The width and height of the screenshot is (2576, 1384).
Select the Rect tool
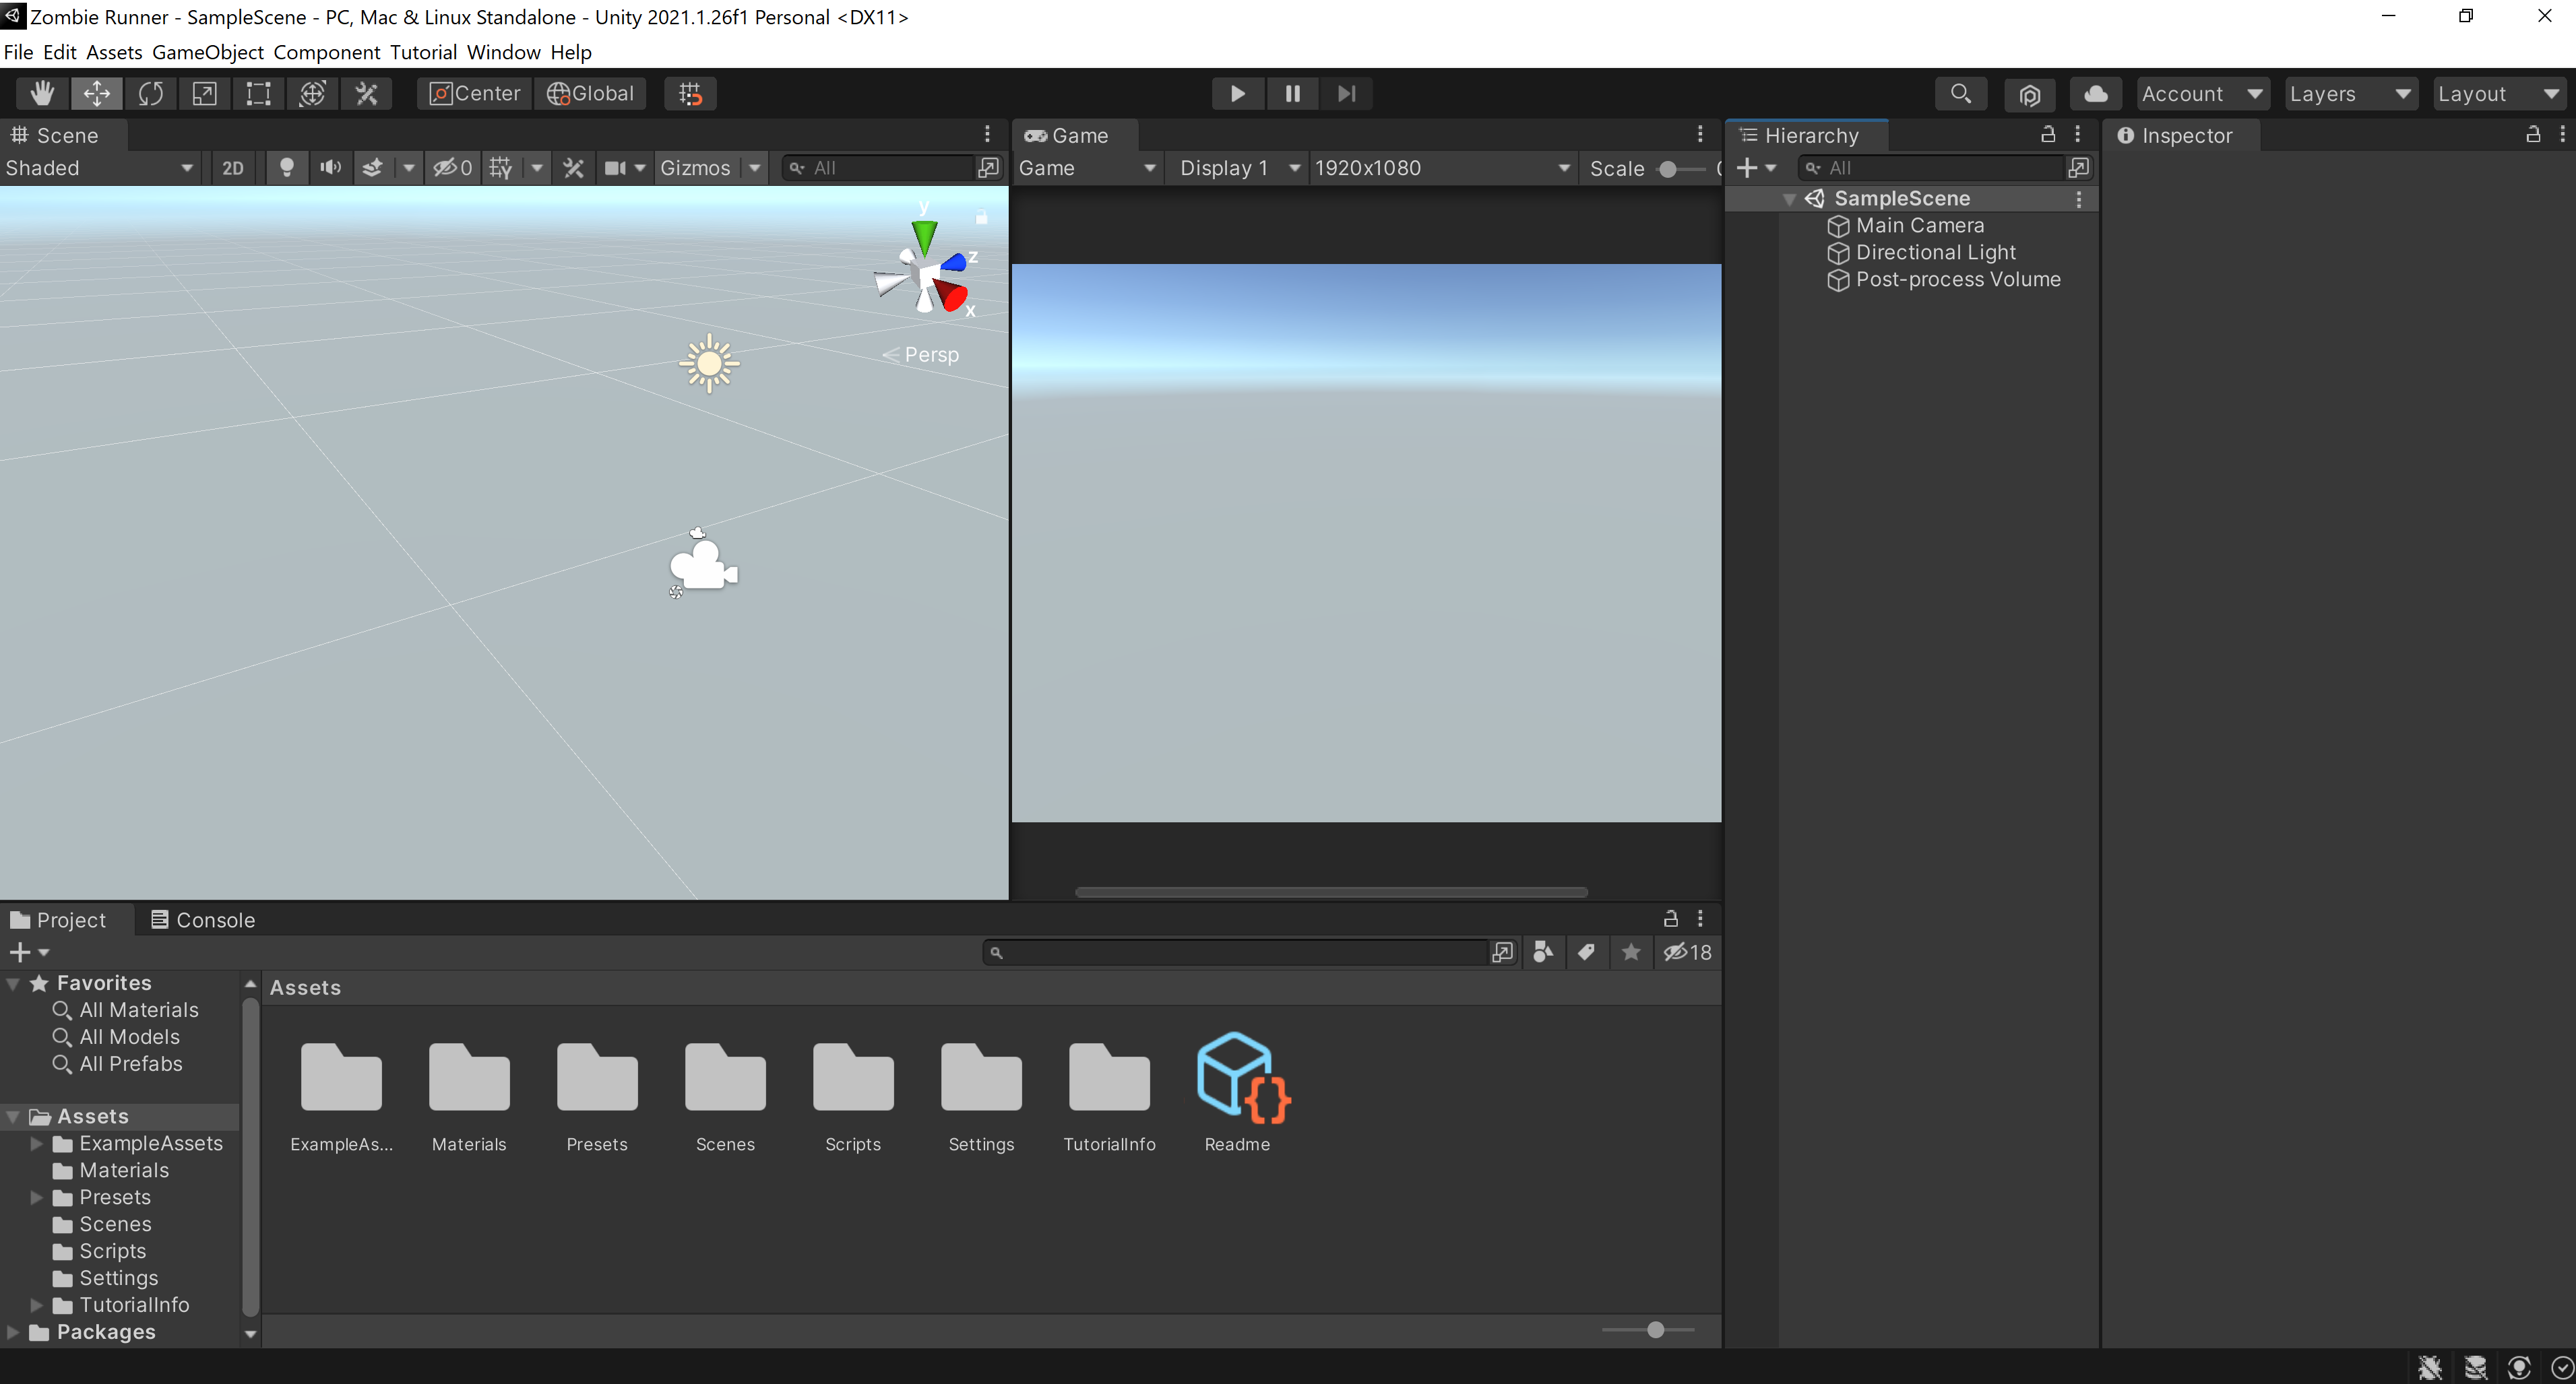pyautogui.click(x=258, y=94)
